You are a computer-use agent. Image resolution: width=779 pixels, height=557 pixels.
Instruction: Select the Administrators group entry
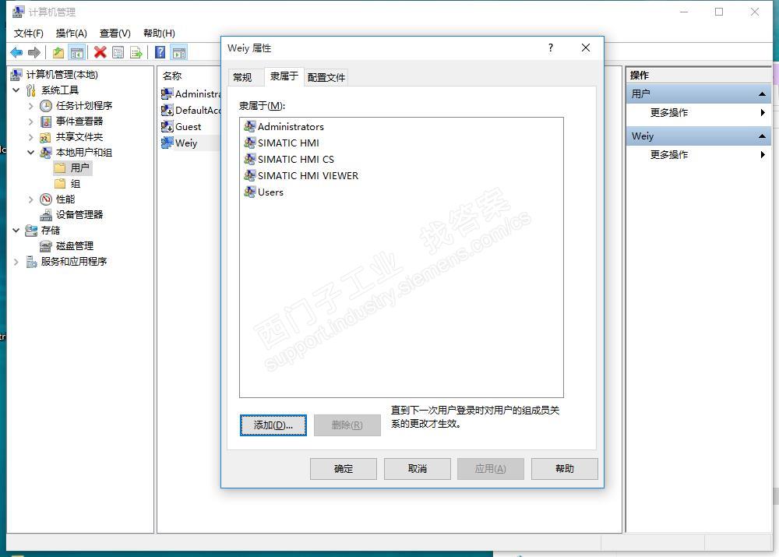(x=284, y=127)
